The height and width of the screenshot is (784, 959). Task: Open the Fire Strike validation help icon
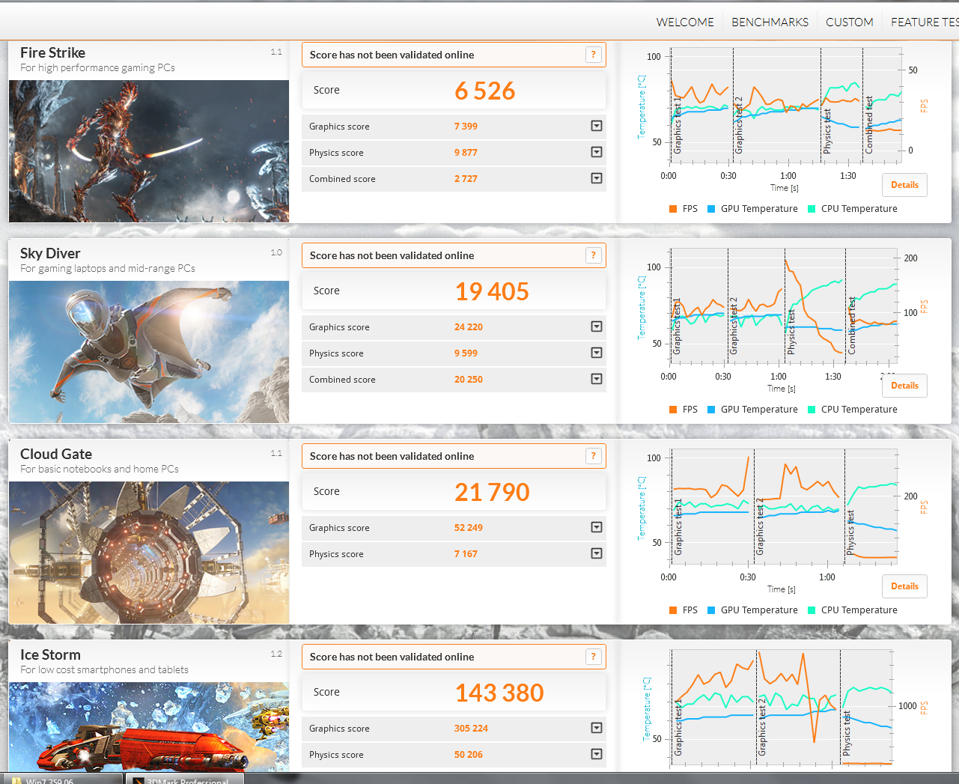[593, 55]
